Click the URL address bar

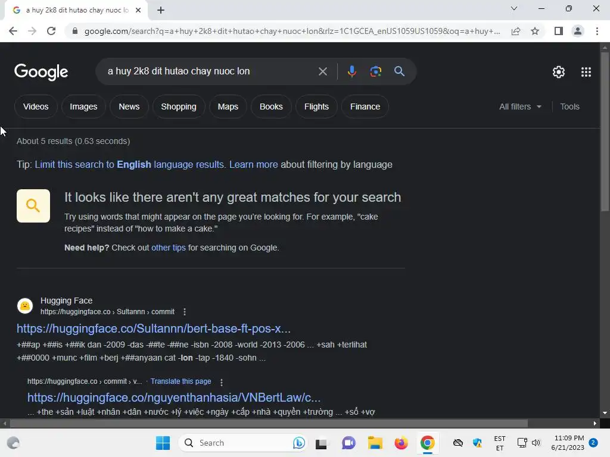(x=292, y=31)
